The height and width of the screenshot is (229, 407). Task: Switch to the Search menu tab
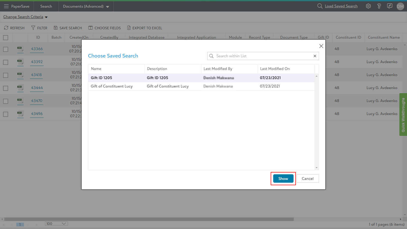click(46, 6)
